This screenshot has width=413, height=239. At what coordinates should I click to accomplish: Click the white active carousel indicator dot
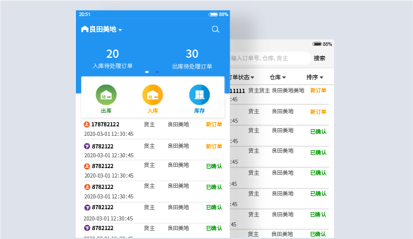[147, 72]
